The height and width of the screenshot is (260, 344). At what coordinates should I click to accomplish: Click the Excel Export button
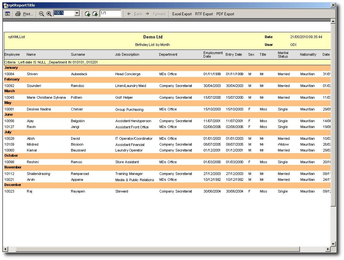point(182,14)
